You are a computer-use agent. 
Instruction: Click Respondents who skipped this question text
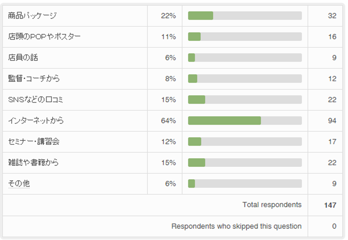pyautogui.click(x=236, y=226)
